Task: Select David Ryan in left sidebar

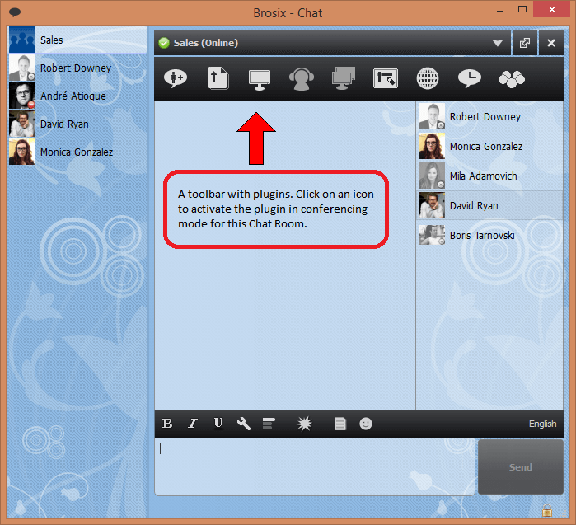Action: (x=77, y=124)
